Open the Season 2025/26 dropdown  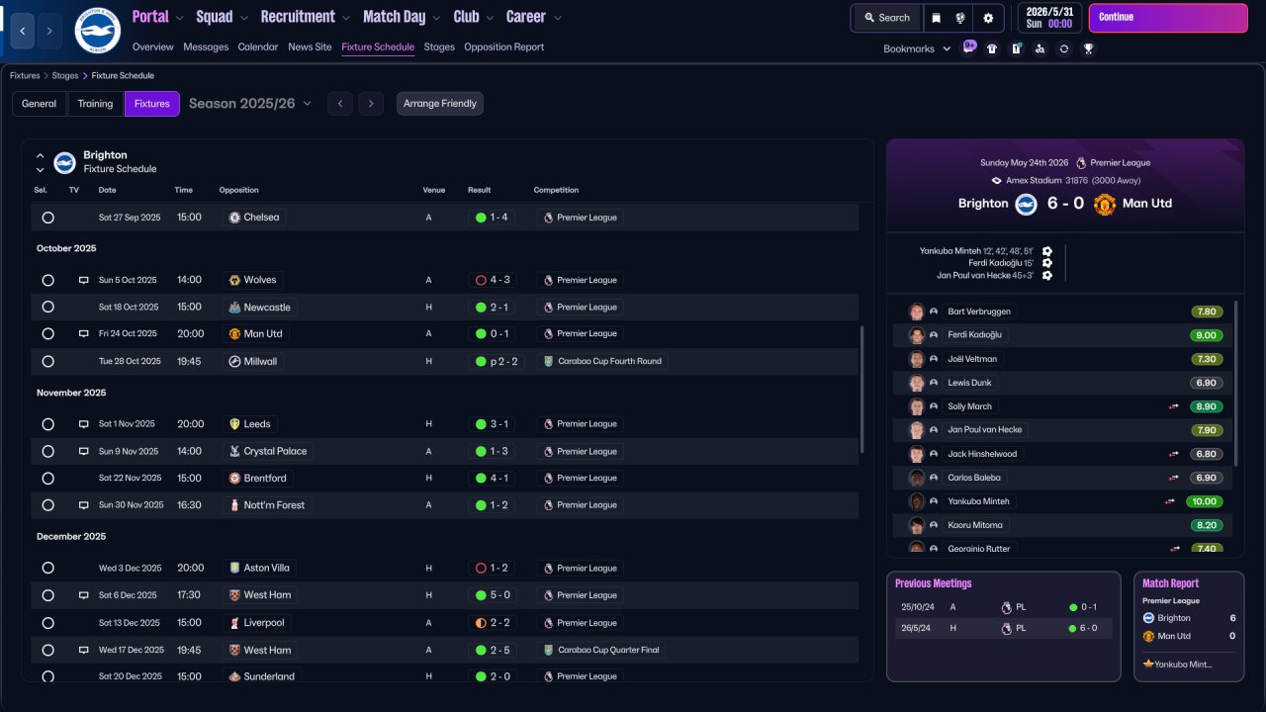click(x=250, y=104)
